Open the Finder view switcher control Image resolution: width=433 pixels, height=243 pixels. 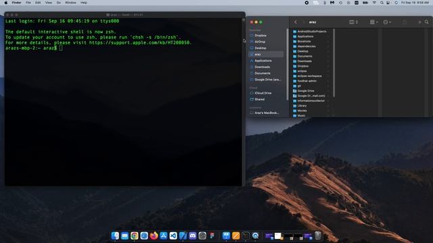pos(353,22)
